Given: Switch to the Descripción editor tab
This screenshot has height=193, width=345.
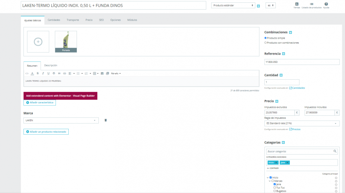Looking at the screenshot, I should [x=51, y=65].
